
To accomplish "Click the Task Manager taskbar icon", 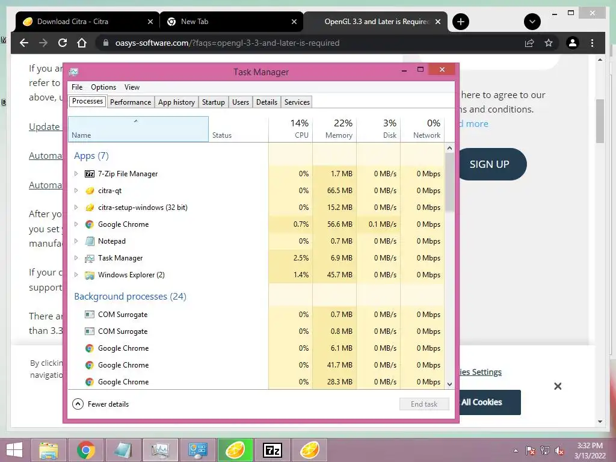I will 161,450.
